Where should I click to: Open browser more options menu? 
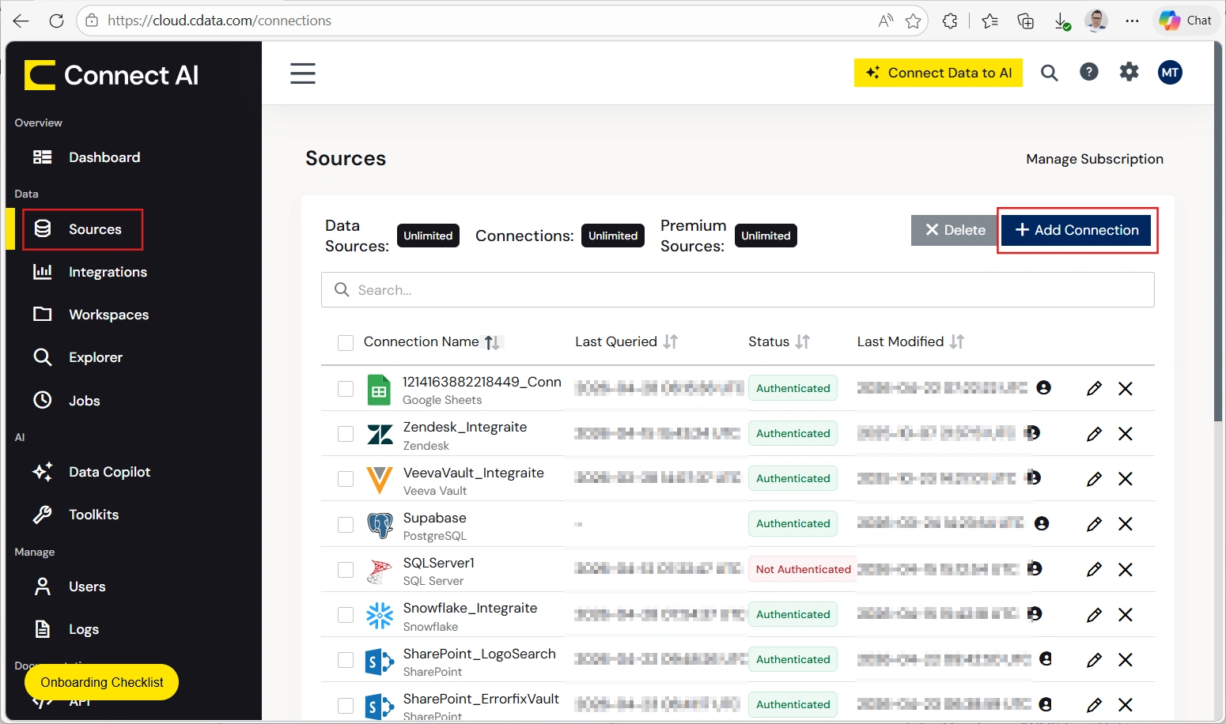tap(1132, 21)
